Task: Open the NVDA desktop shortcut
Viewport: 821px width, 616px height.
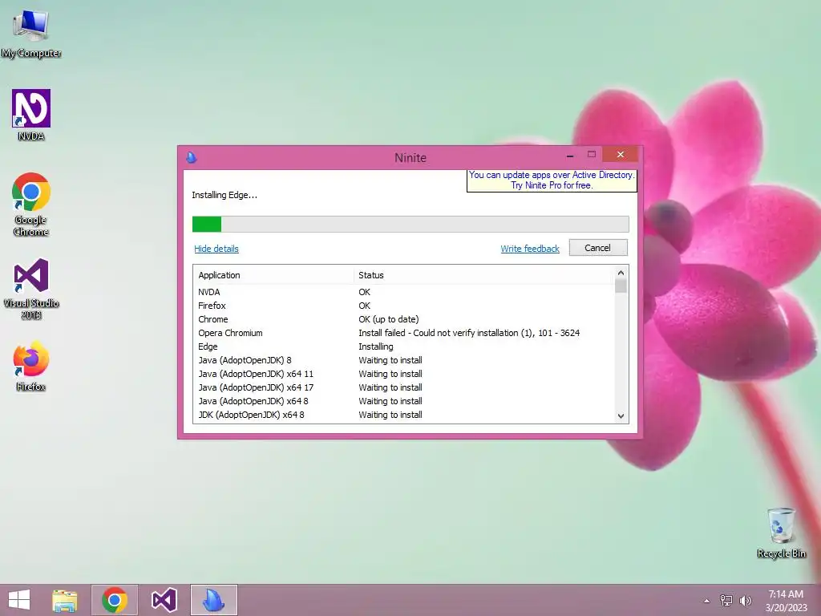Action: tap(31, 115)
